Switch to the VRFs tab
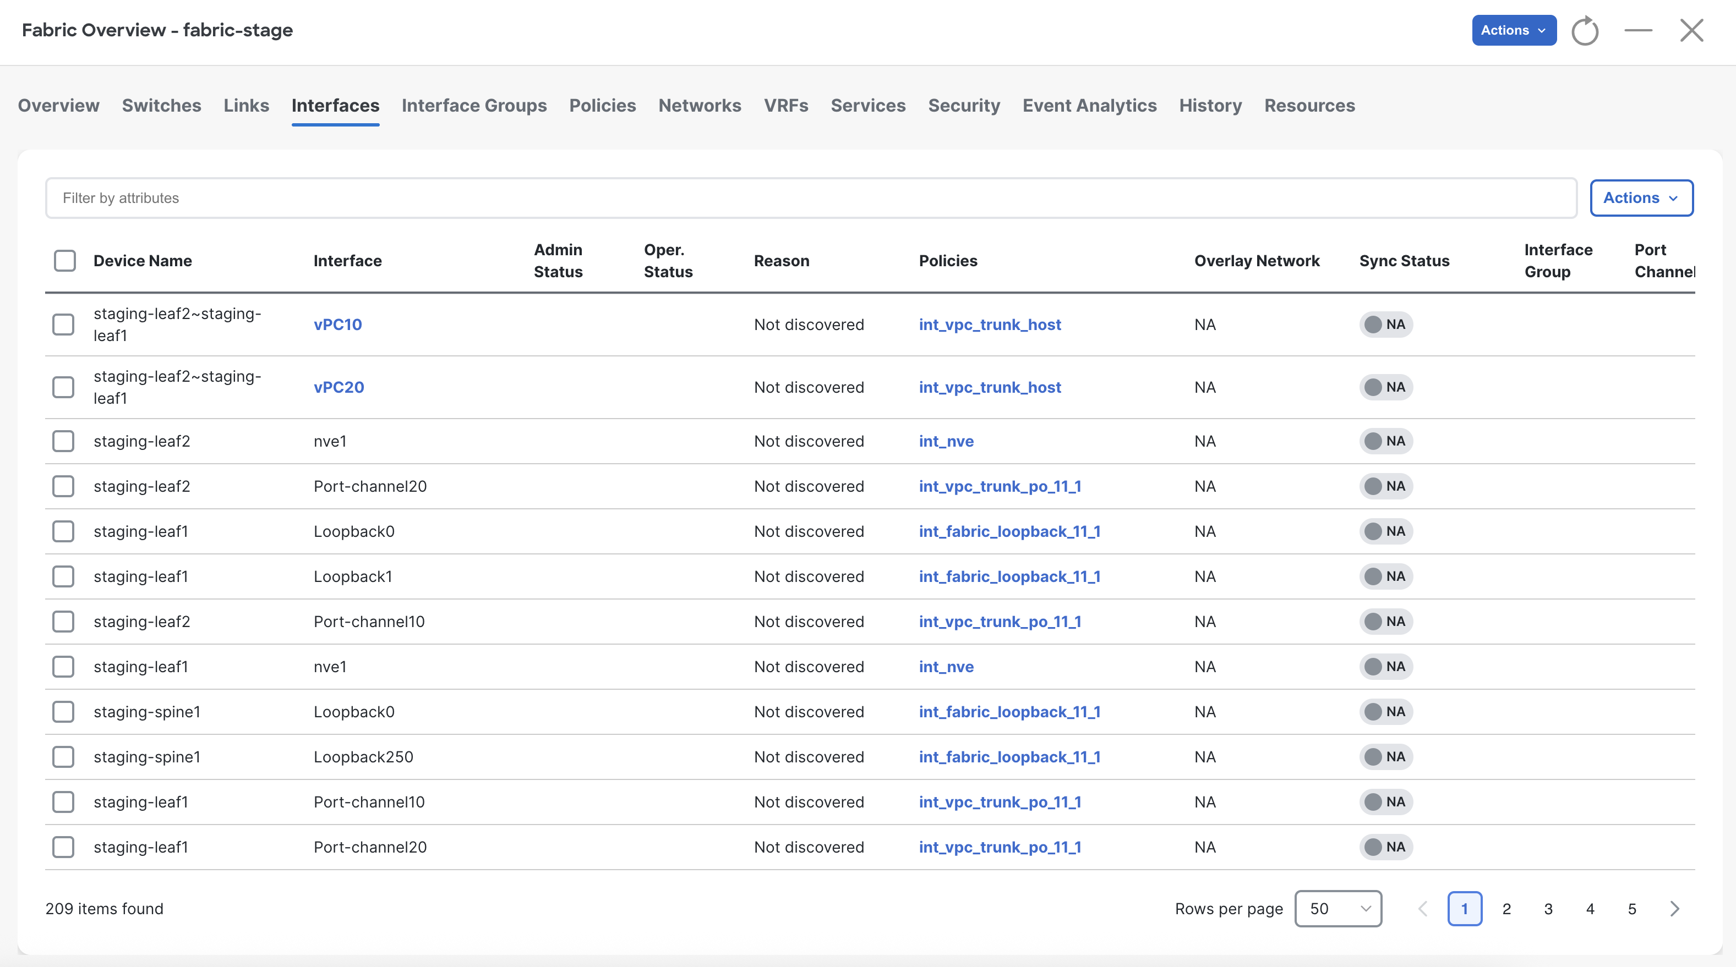1736x967 pixels. coord(786,106)
